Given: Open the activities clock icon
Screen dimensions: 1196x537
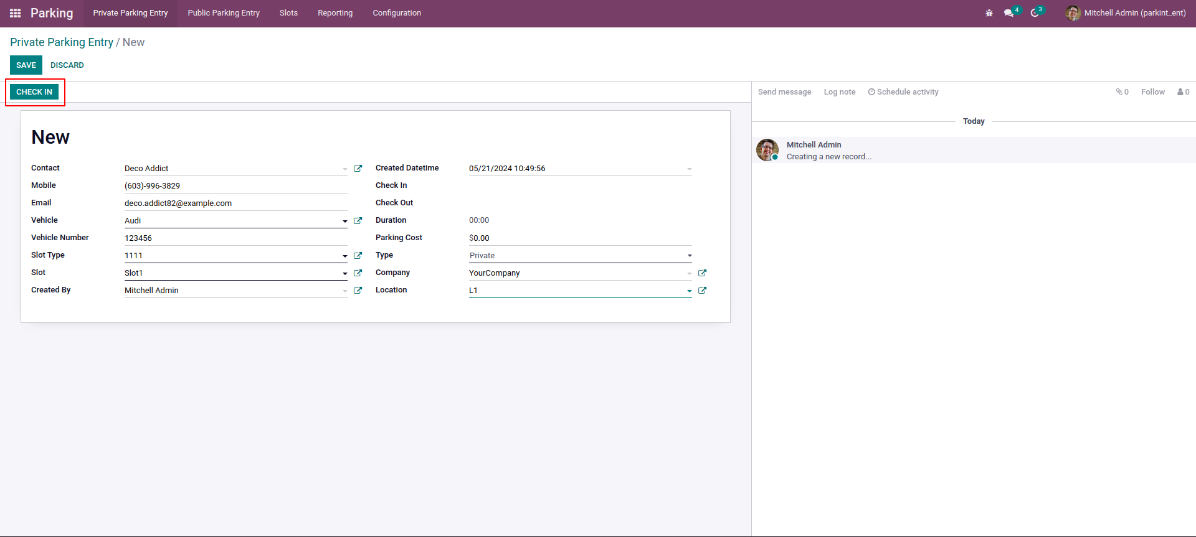Looking at the screenshot, I should (x=1035, y=13).
